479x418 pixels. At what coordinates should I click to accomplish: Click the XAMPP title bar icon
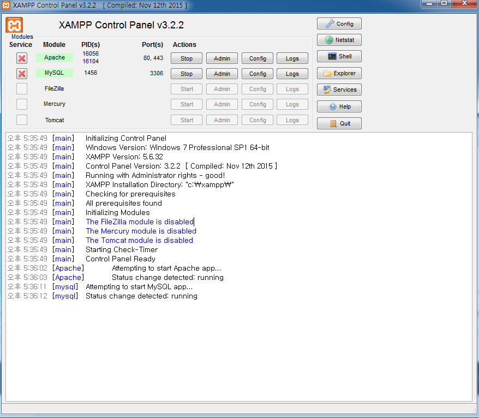pos(6,5)
